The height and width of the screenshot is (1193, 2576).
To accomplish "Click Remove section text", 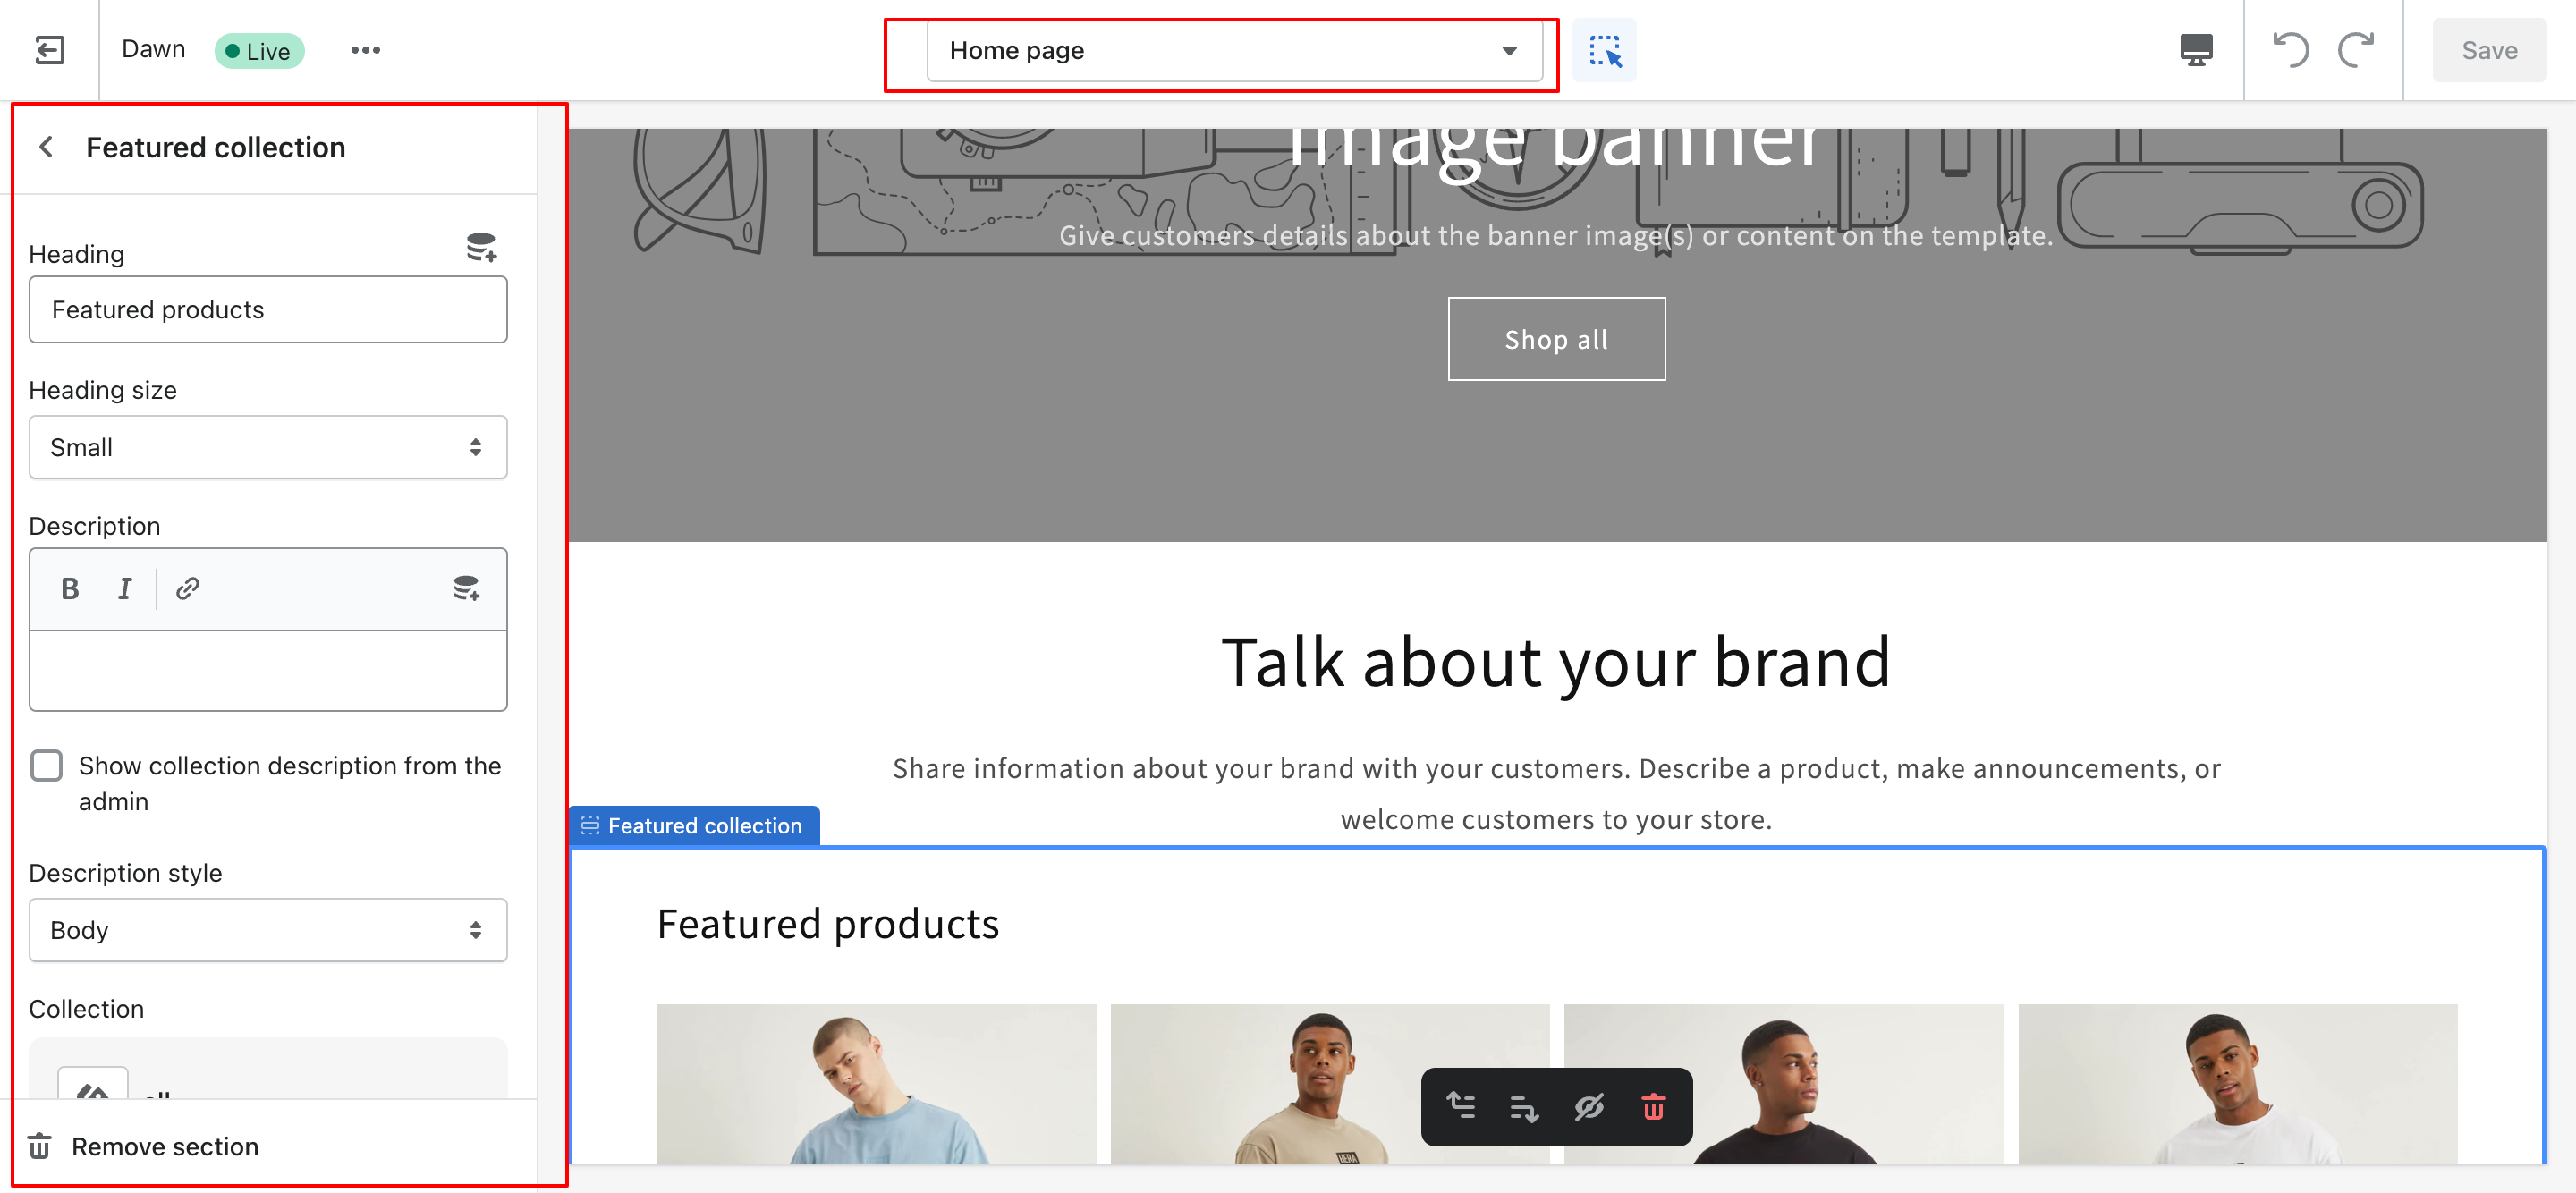I will (x=165, y=1146).
